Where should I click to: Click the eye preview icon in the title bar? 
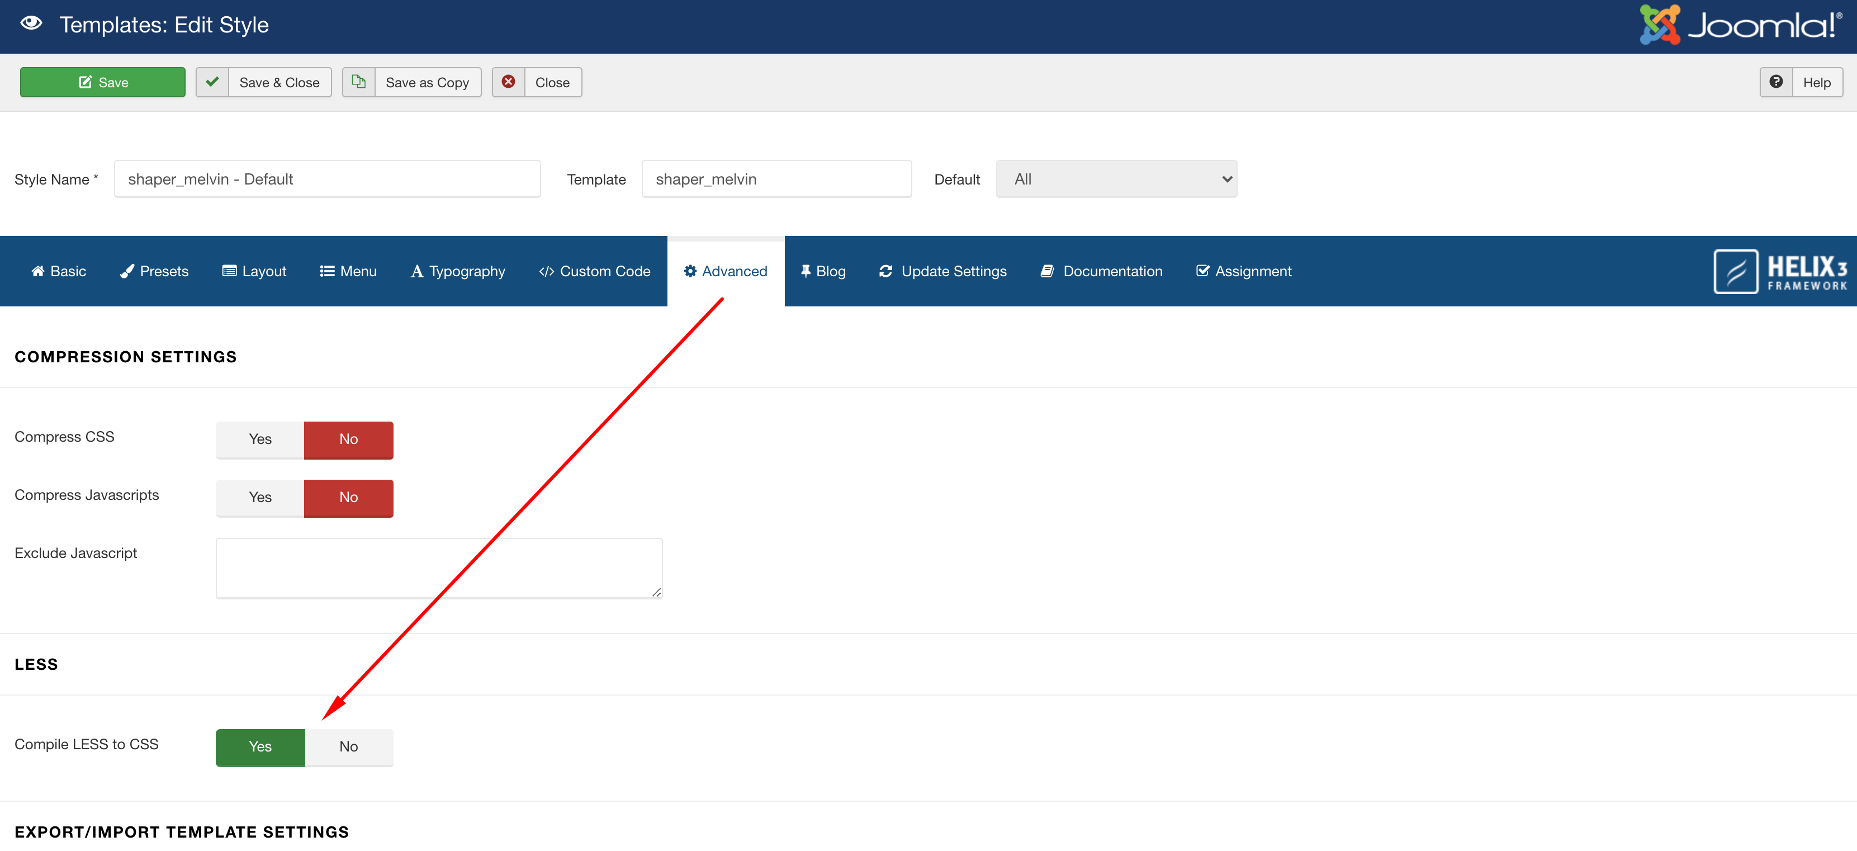(31, 24)
